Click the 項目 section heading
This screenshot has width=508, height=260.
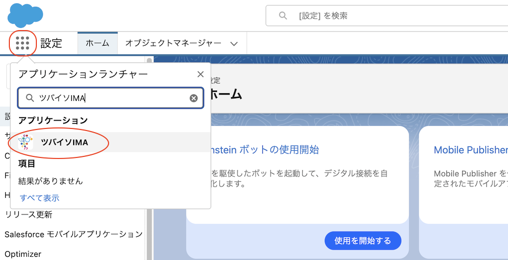pos(27,164)
